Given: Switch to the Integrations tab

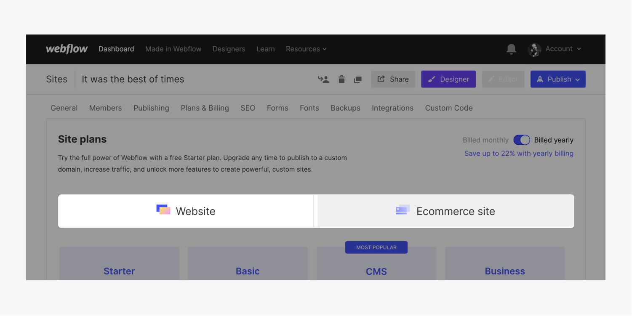Looking at the screenshot, I should [x=393, y=108].
